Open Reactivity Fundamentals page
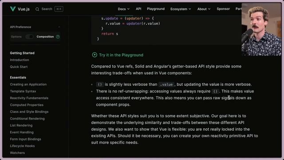This screenshot has height=160, width=284. (29, 98)
